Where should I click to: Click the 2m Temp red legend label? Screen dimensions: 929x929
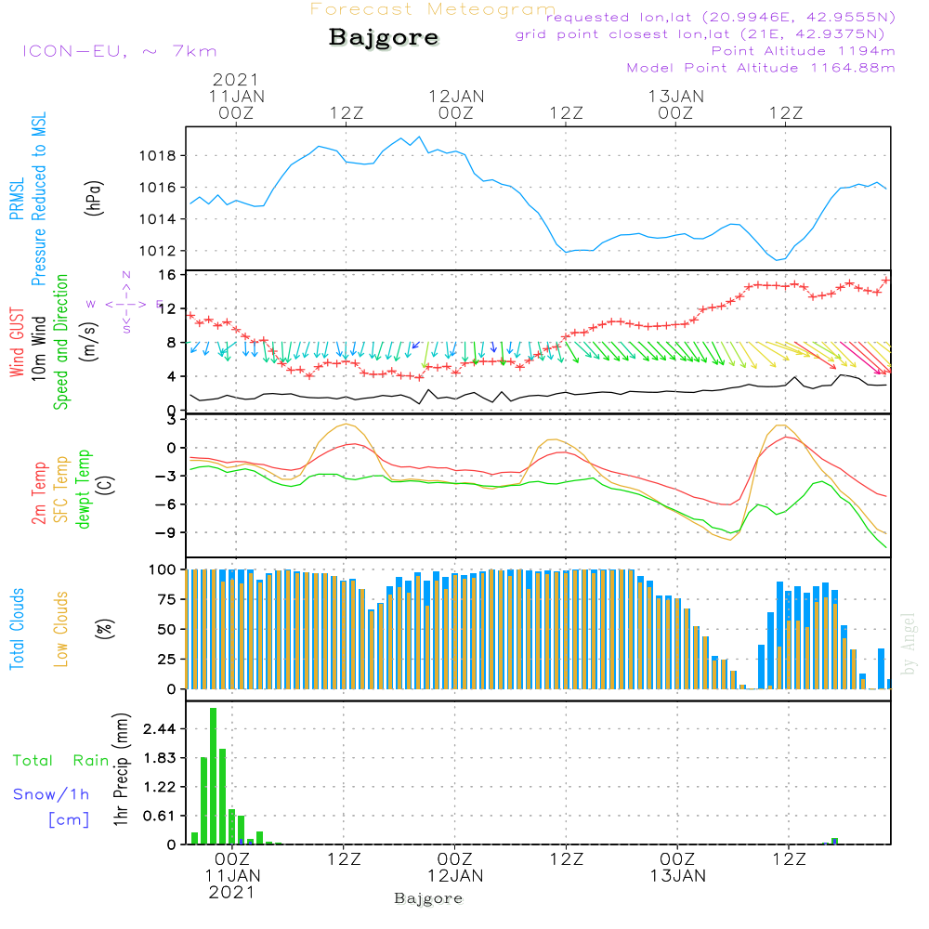point(38,493)
